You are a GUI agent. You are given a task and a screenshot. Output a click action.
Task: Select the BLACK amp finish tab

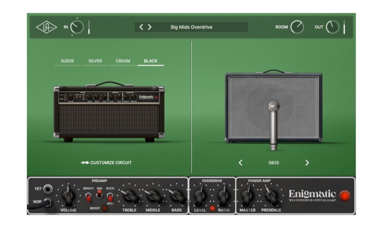coord(151,61)
